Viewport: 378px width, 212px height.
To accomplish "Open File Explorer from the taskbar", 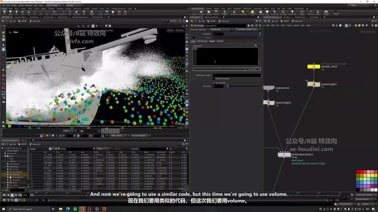I will [60, 209].
